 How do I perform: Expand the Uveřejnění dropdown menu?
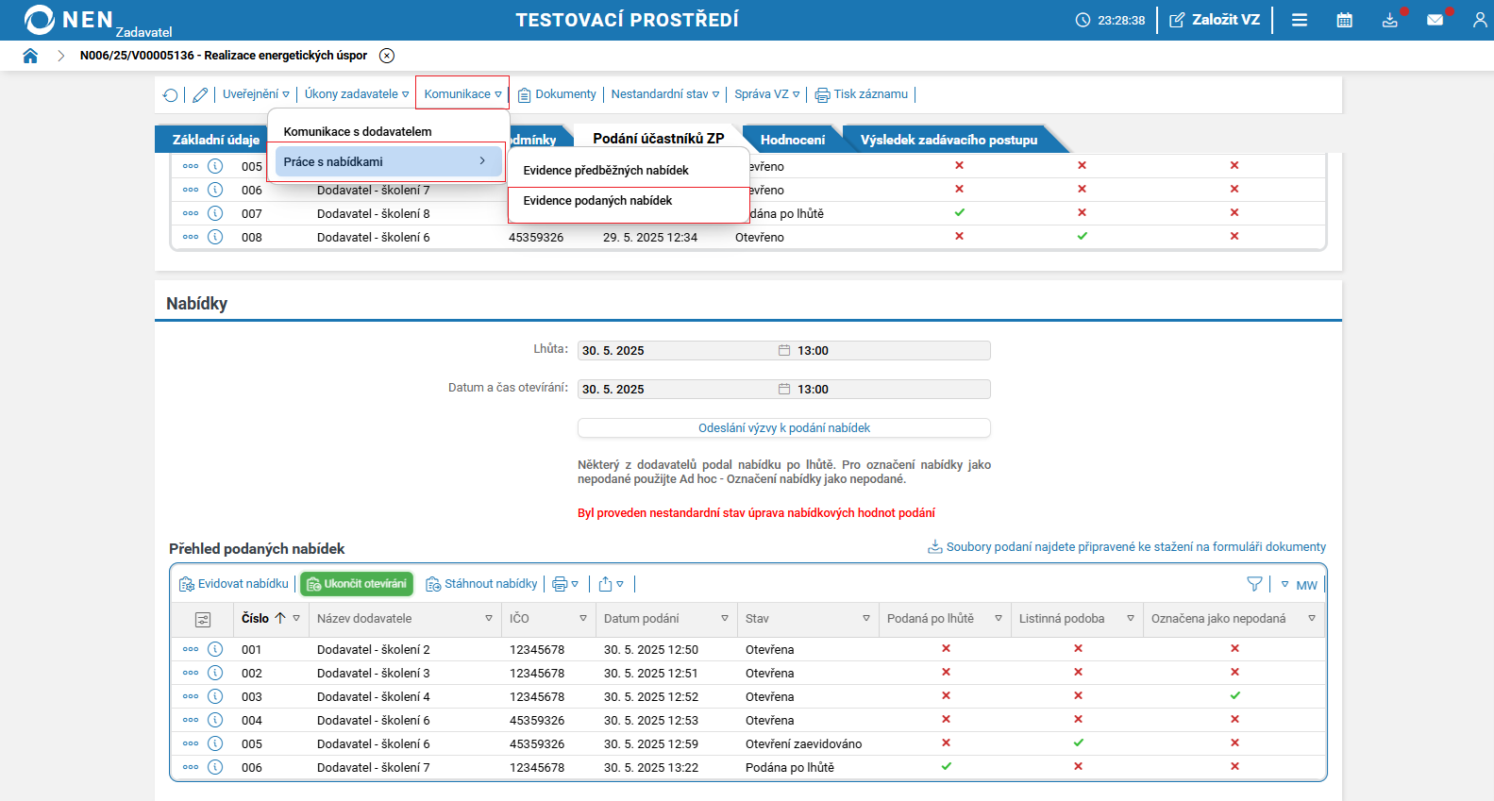256,94
